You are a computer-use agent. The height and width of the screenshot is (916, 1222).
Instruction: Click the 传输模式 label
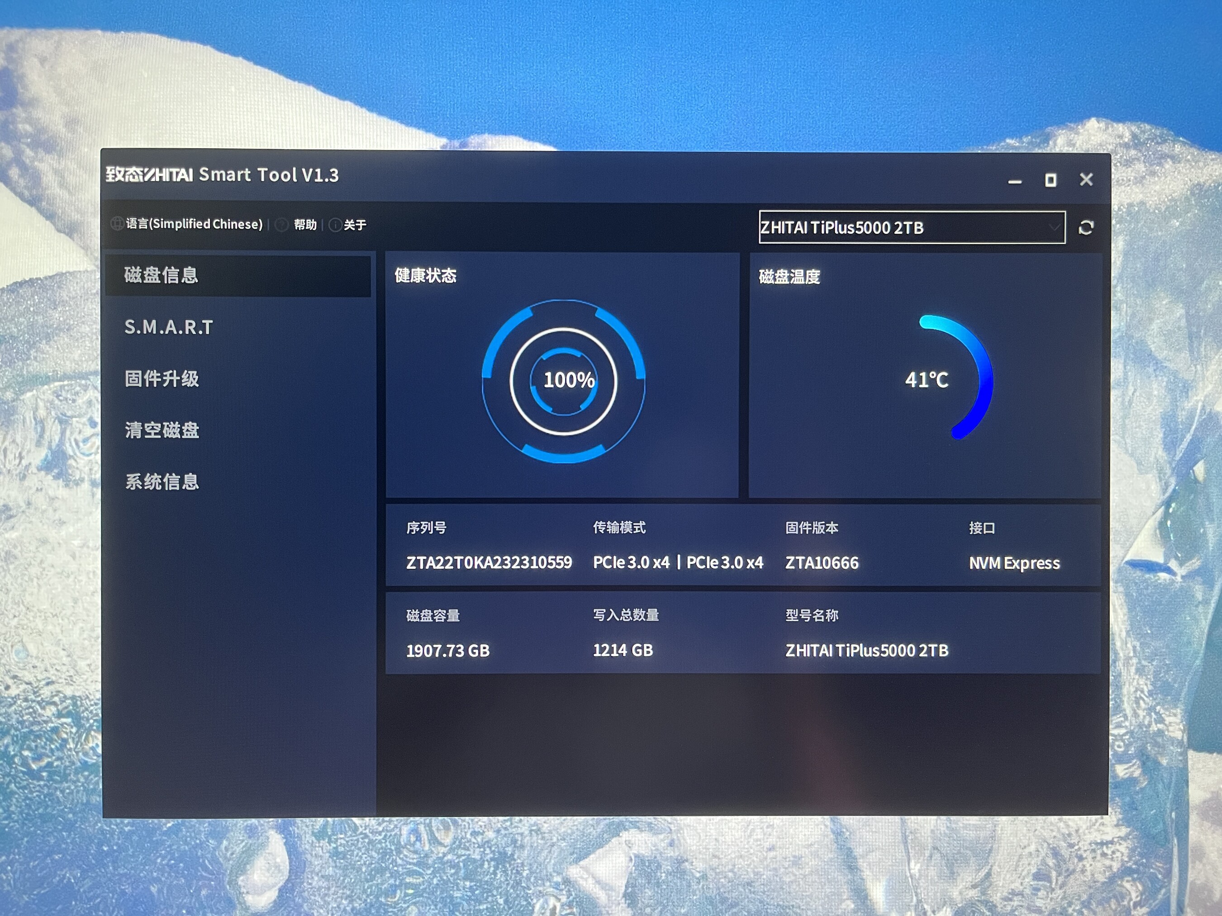point(619,527)
